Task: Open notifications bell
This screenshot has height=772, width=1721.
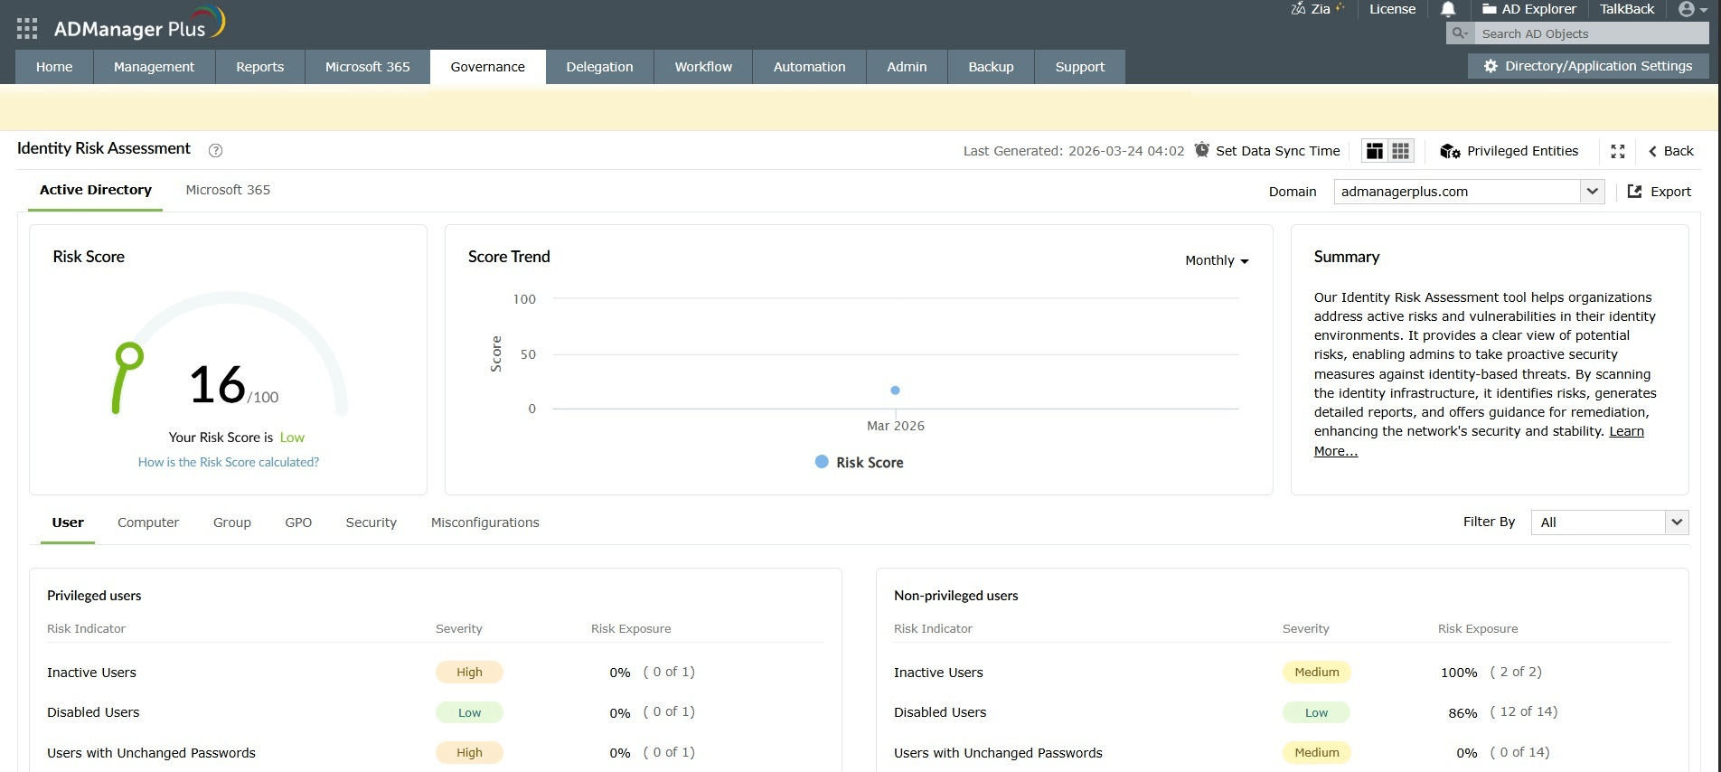Action: click(x=1448, y=9)
